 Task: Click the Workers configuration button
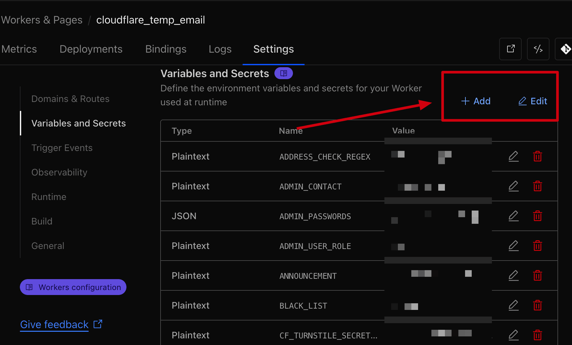tap(73, 287)
